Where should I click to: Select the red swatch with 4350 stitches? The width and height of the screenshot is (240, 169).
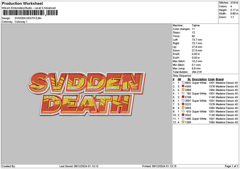click(x=183, y=86)
